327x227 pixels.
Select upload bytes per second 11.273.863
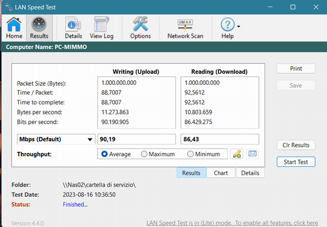tap(115, 112)
